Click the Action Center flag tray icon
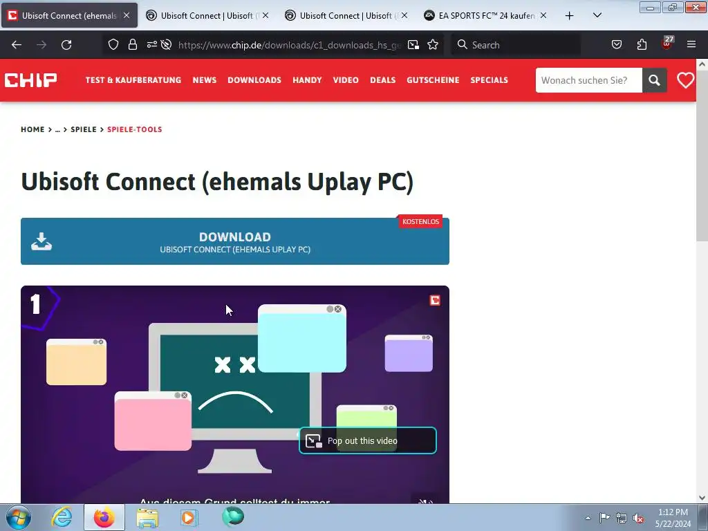The image size is (708, 531). pyautogui.click(x=604, y=518)
